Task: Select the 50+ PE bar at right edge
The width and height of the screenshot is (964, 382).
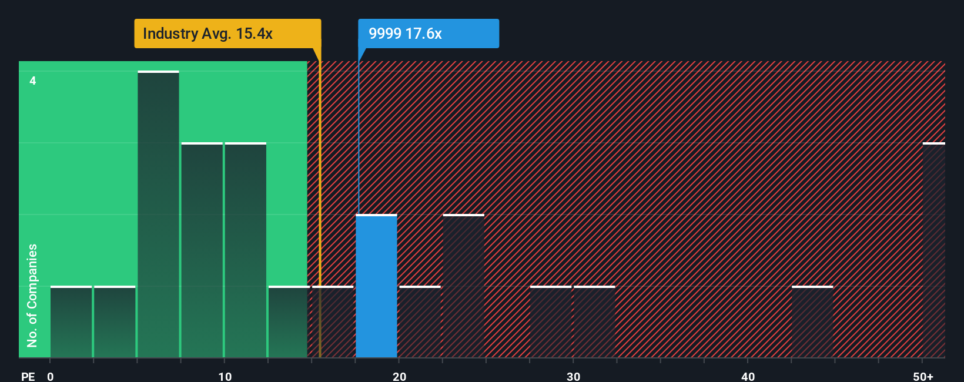Action: (934, 250)
